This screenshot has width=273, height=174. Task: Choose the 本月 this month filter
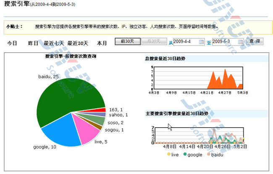point(102,43)
